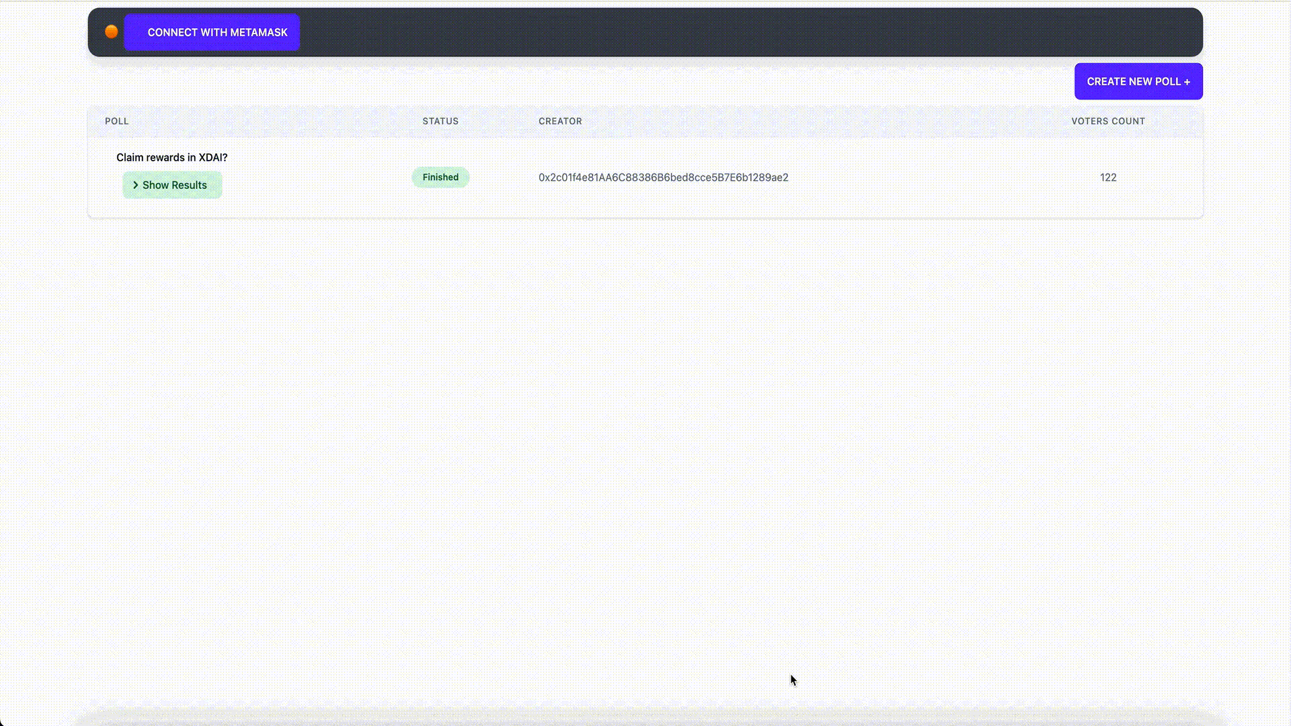Click the word Results in the green button
The width and height of the screenshot is (1291, 726).
click(x=189, y=185)
